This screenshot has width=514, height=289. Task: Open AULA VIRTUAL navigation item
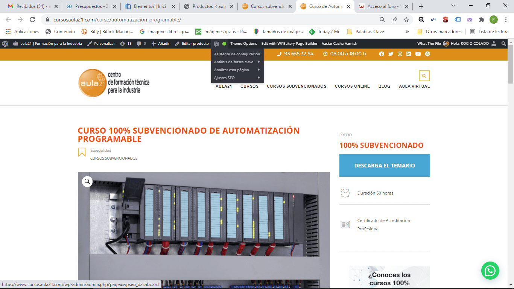(x=414, y=86)
